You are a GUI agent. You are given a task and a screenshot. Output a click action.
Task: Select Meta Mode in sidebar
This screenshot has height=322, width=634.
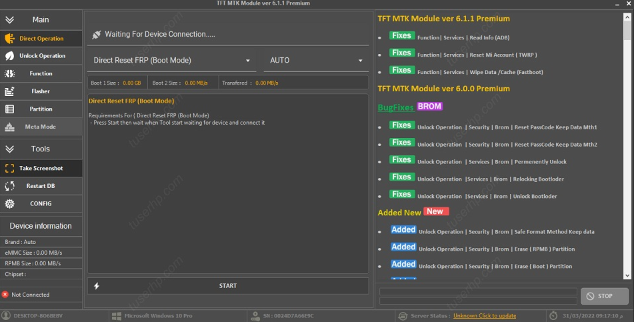(41, 127)
